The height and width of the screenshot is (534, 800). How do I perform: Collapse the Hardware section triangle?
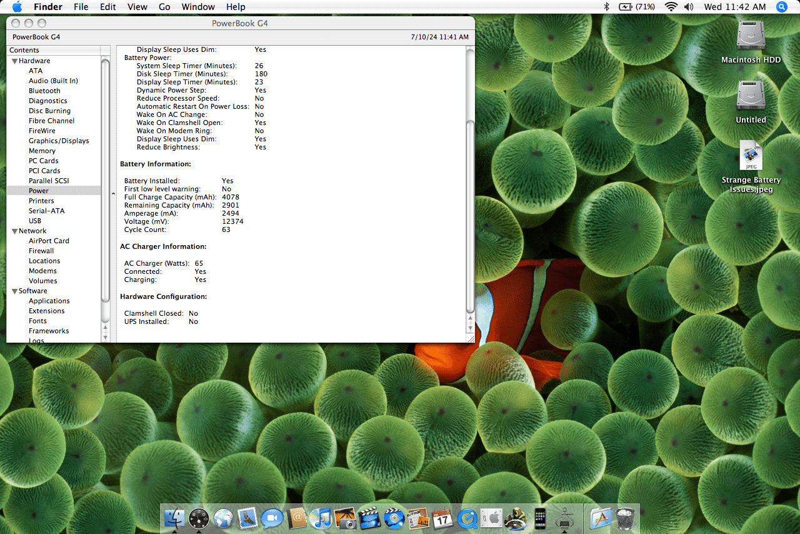tap(14, 61)
